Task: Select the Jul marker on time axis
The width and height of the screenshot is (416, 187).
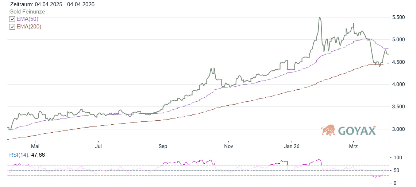Action: point(99,147)
